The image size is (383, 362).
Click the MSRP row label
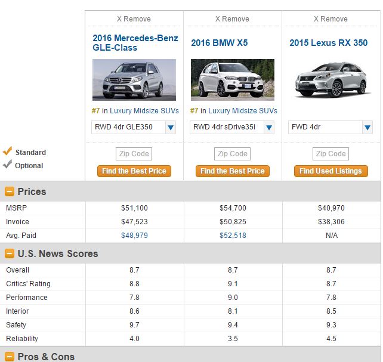[16, 208]
